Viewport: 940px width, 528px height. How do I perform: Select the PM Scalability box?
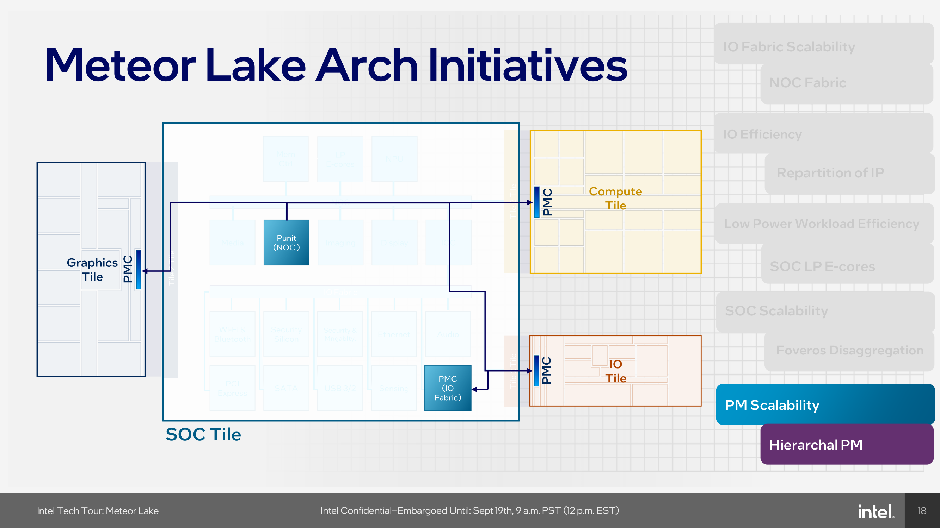tap(825, 404)
